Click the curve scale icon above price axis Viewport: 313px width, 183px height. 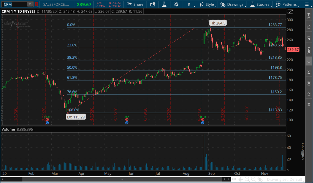[x=290, y=12]
